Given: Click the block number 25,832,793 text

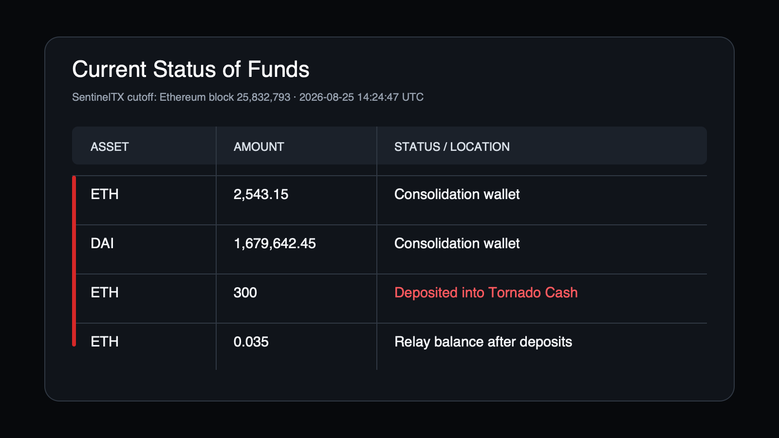Looking at the screenshot, I should (263, 97).
